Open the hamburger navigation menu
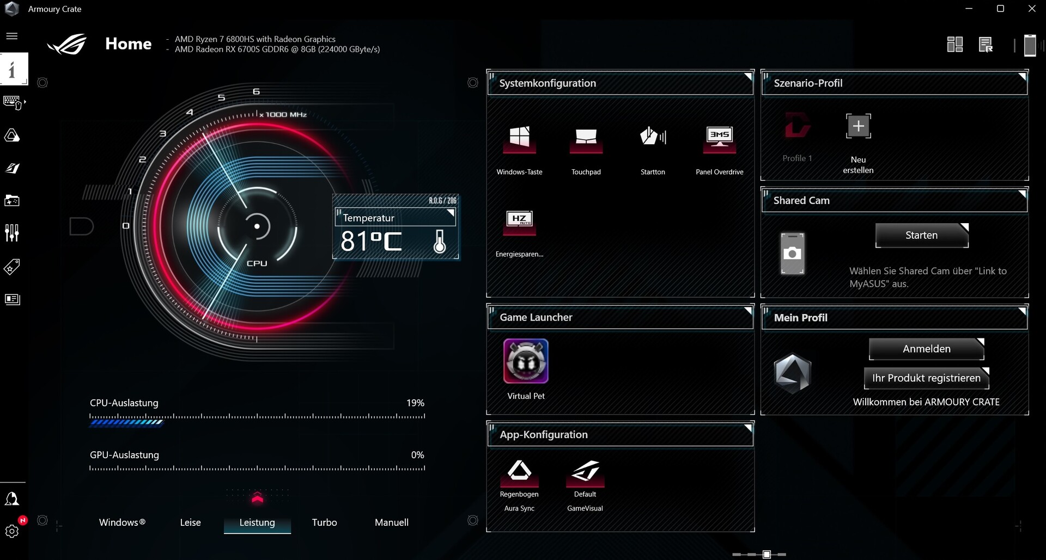 (x=12, y=36)
